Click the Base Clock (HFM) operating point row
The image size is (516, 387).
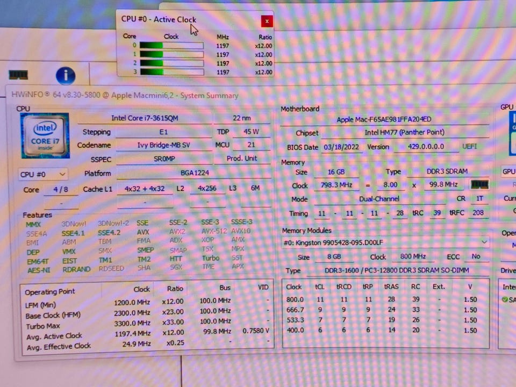pos(148,313)
